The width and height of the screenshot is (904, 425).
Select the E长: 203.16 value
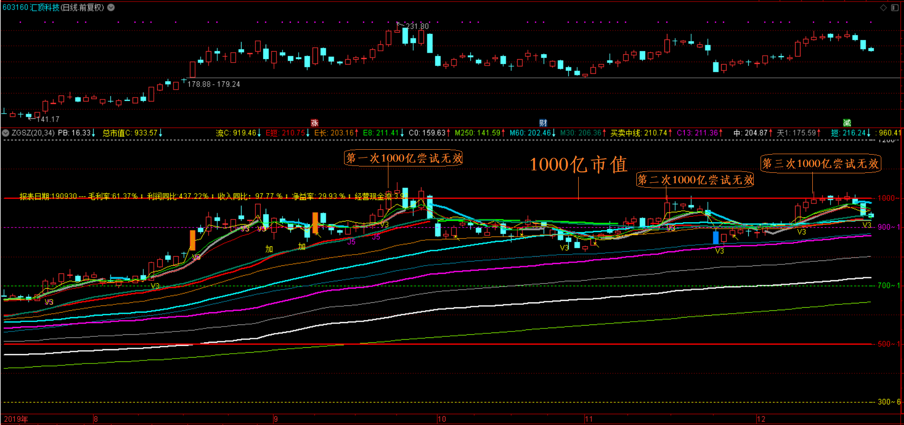pyautogui.click(x=336, y=133)
